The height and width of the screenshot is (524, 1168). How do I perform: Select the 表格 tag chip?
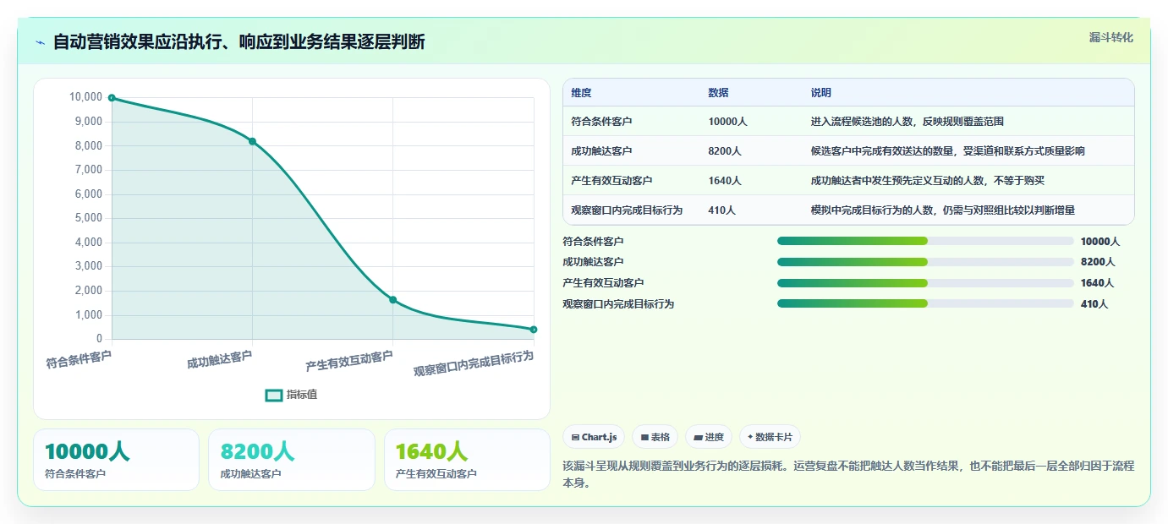pyautogui.click(x=655, y=437)
